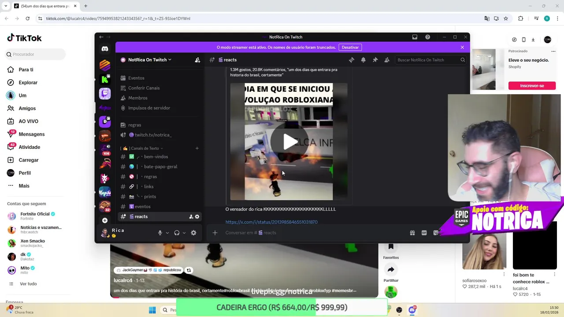Screen dimensions: 564x317
Task: Open headphone output options arrow
Action: pos(184,233)
